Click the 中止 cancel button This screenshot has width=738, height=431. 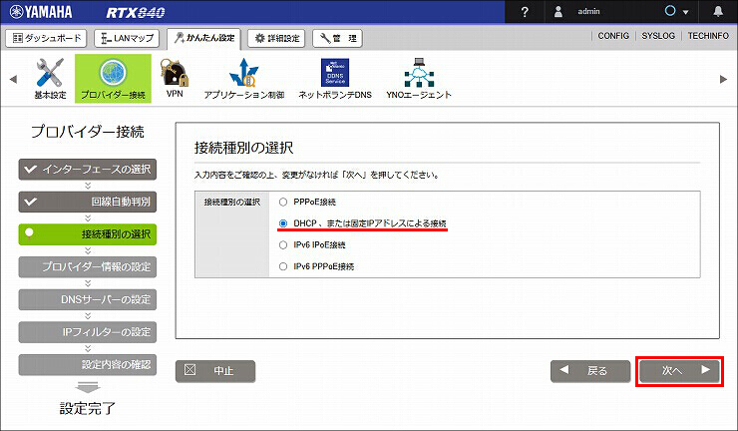click(x=215, y=371)
